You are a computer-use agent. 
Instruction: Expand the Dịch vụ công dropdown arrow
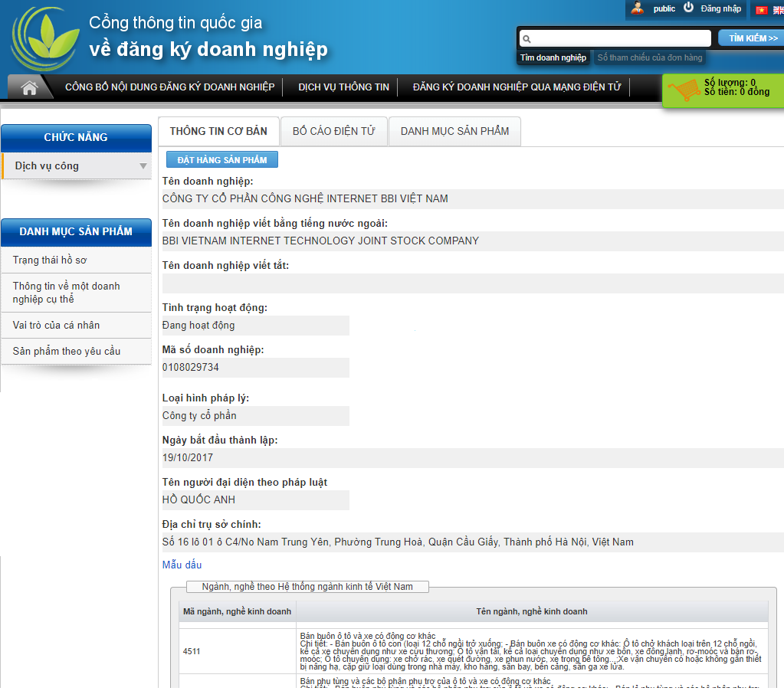[143, 166]
